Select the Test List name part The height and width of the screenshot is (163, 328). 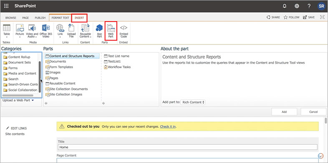click(116, 56)
